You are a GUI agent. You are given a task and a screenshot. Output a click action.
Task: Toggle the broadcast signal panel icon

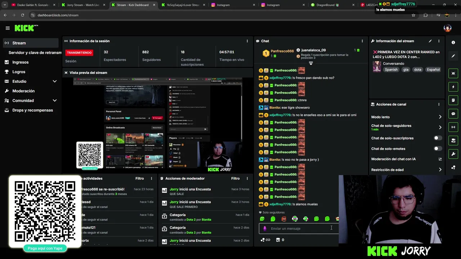click(x=453, y=127)
